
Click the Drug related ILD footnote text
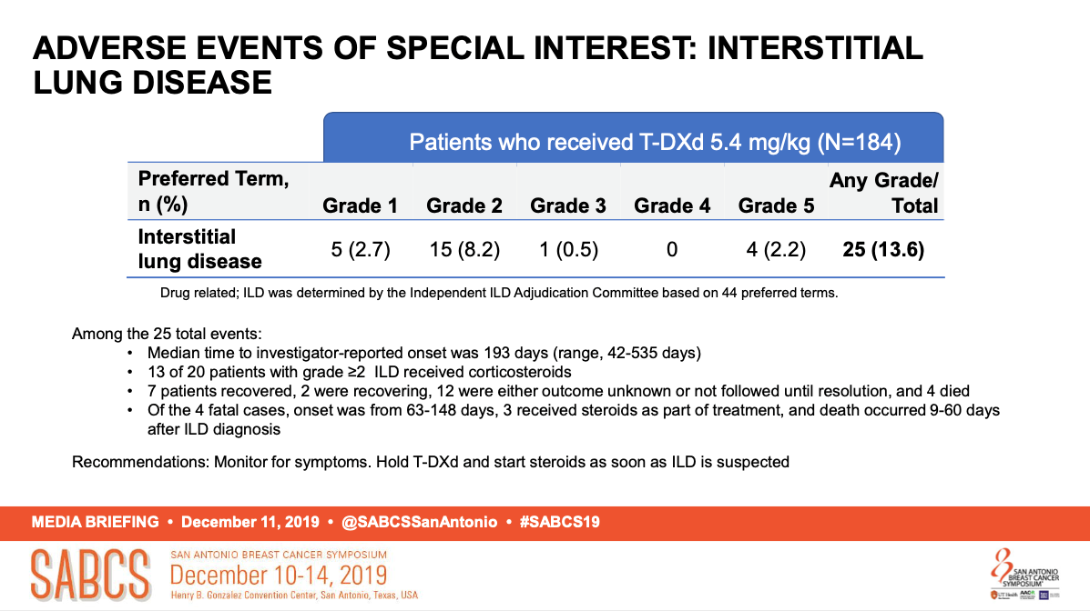click(x=499, y=293)
